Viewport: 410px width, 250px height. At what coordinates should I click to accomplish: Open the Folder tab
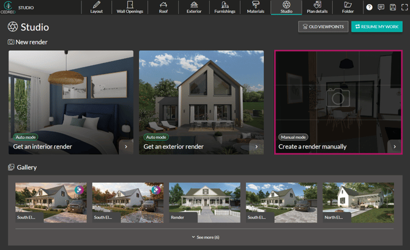point(348,7)
